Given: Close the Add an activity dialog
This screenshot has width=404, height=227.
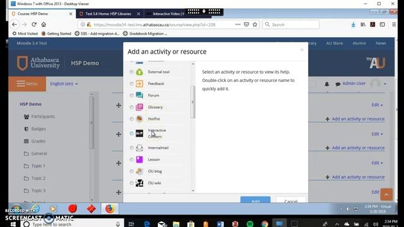Looking at the screenshot, I should [x=302, y=50].
